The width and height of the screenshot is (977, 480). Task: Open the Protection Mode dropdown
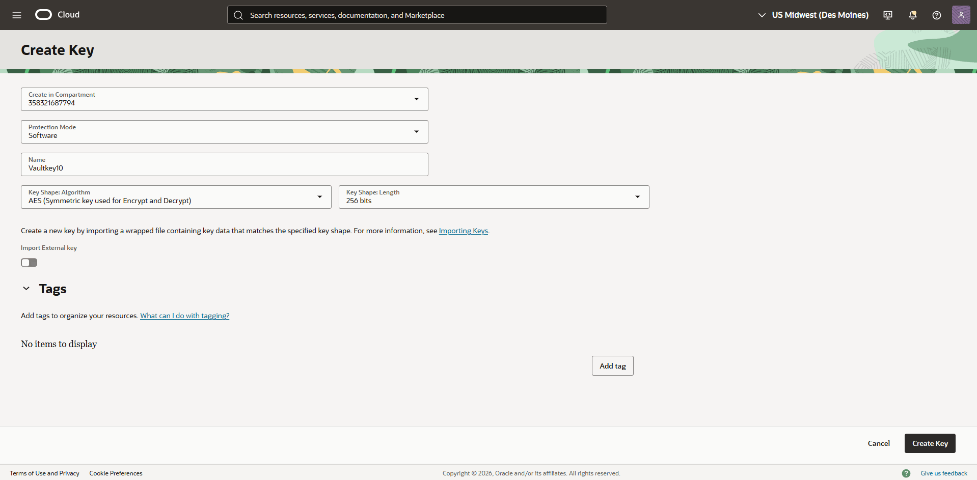(x=225, y=132)
